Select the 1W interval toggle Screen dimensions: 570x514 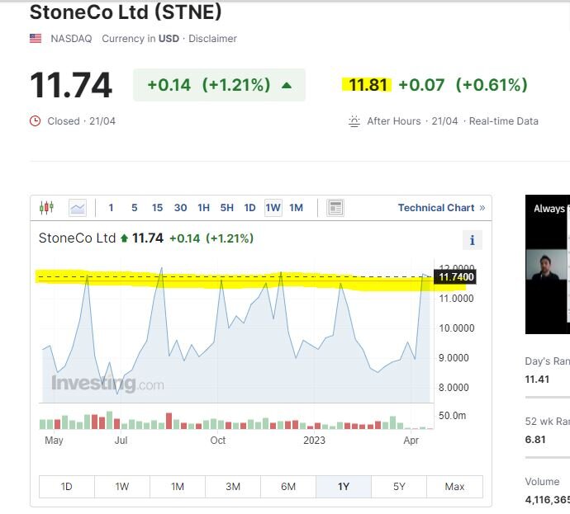[273, 208]
